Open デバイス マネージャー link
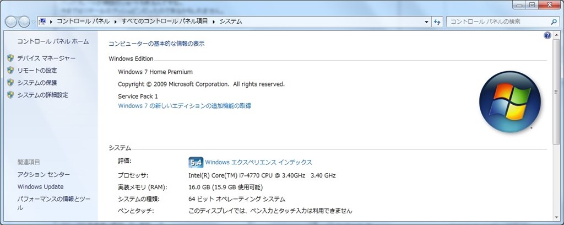 pyautogui.click(x=46, y=58)
